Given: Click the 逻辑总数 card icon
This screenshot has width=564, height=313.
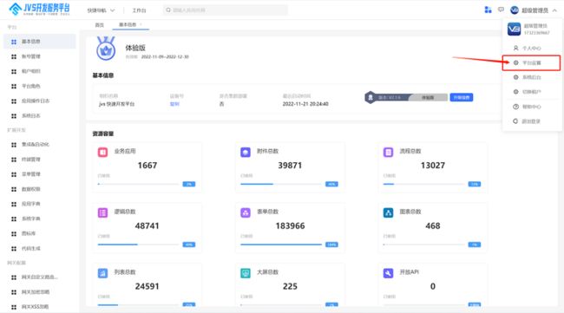Looking at the screenshot, I should coord(102,212).
